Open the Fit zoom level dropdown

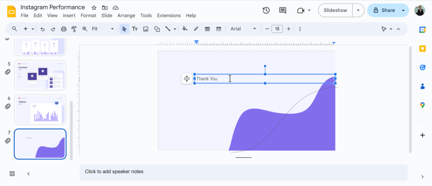pyautogui.click(x=103, y=29)
